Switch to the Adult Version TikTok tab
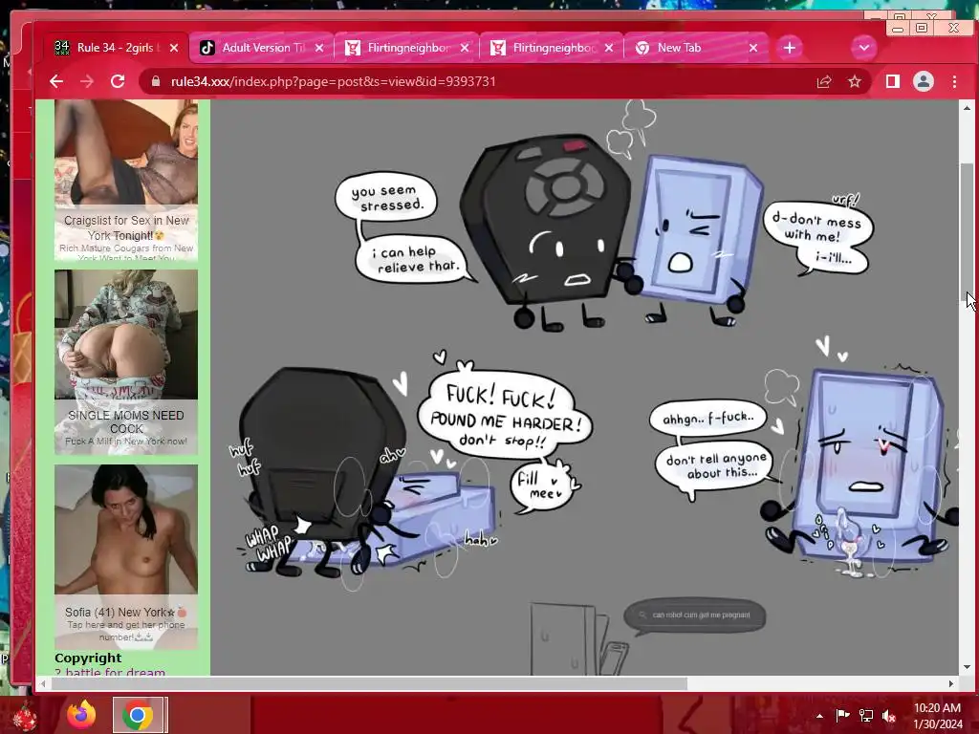979x734 pixels. click(262, 48)
